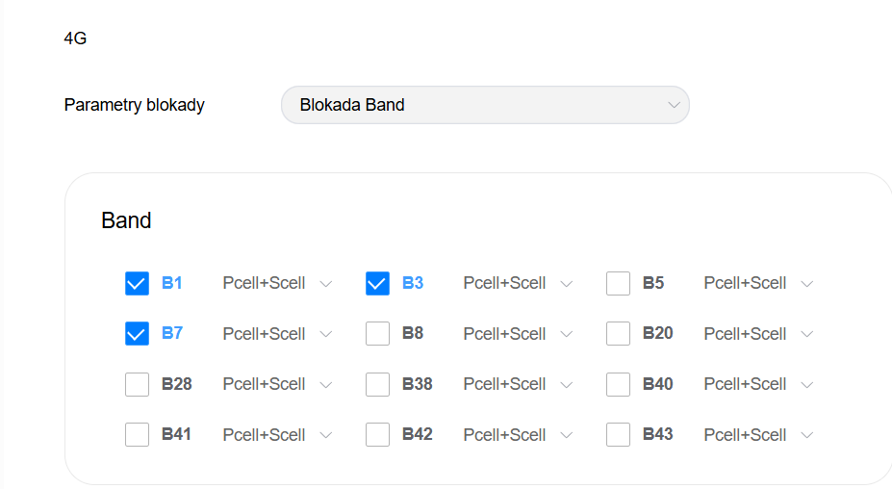This screenshot has width=892, height=489.
Task: Expand Pcell+Scell dropdown for B43
Action: (x=758, y=435)
